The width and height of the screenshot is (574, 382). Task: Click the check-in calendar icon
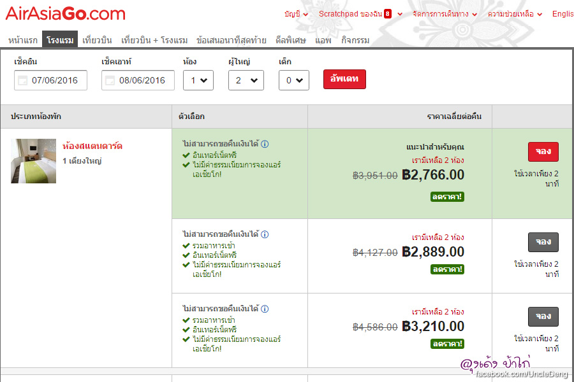(x=23, y=80)
